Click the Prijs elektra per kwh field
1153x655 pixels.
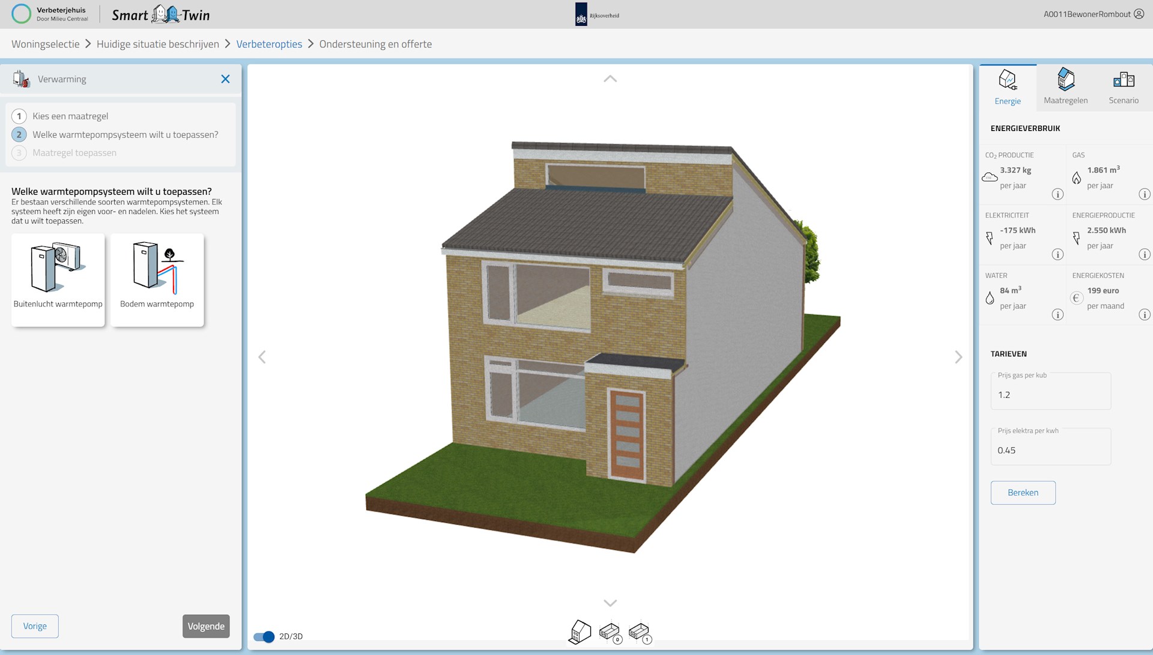1051,446
